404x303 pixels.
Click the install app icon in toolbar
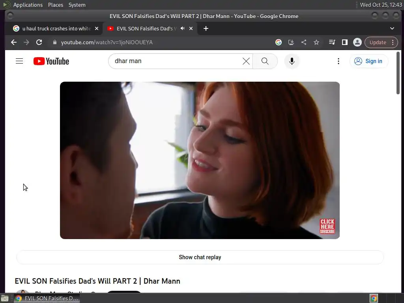(291, 42)
